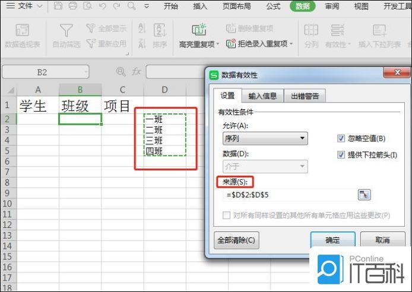Click the select-all corner triangle
The height and width of the screenshot is (292, 412).
click(x=11, y=91)
